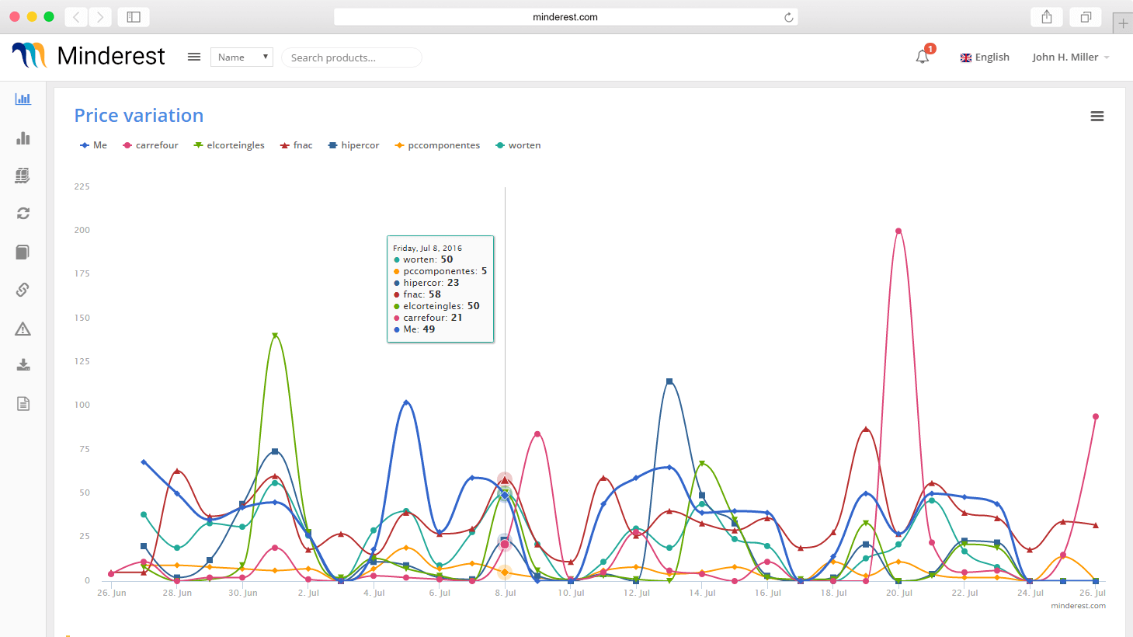
Task: Go back with the browser back arrow
Action: [76, 17]
